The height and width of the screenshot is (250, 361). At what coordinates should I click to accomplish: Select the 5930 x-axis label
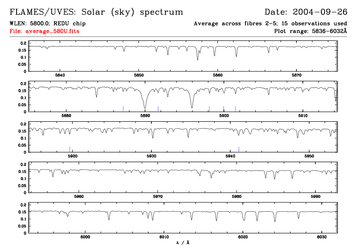click(151, 156)
